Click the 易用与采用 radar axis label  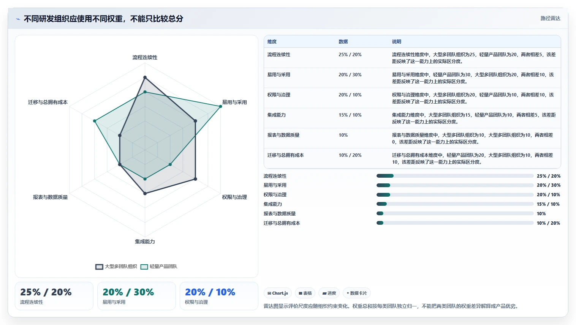coord(234,102)
